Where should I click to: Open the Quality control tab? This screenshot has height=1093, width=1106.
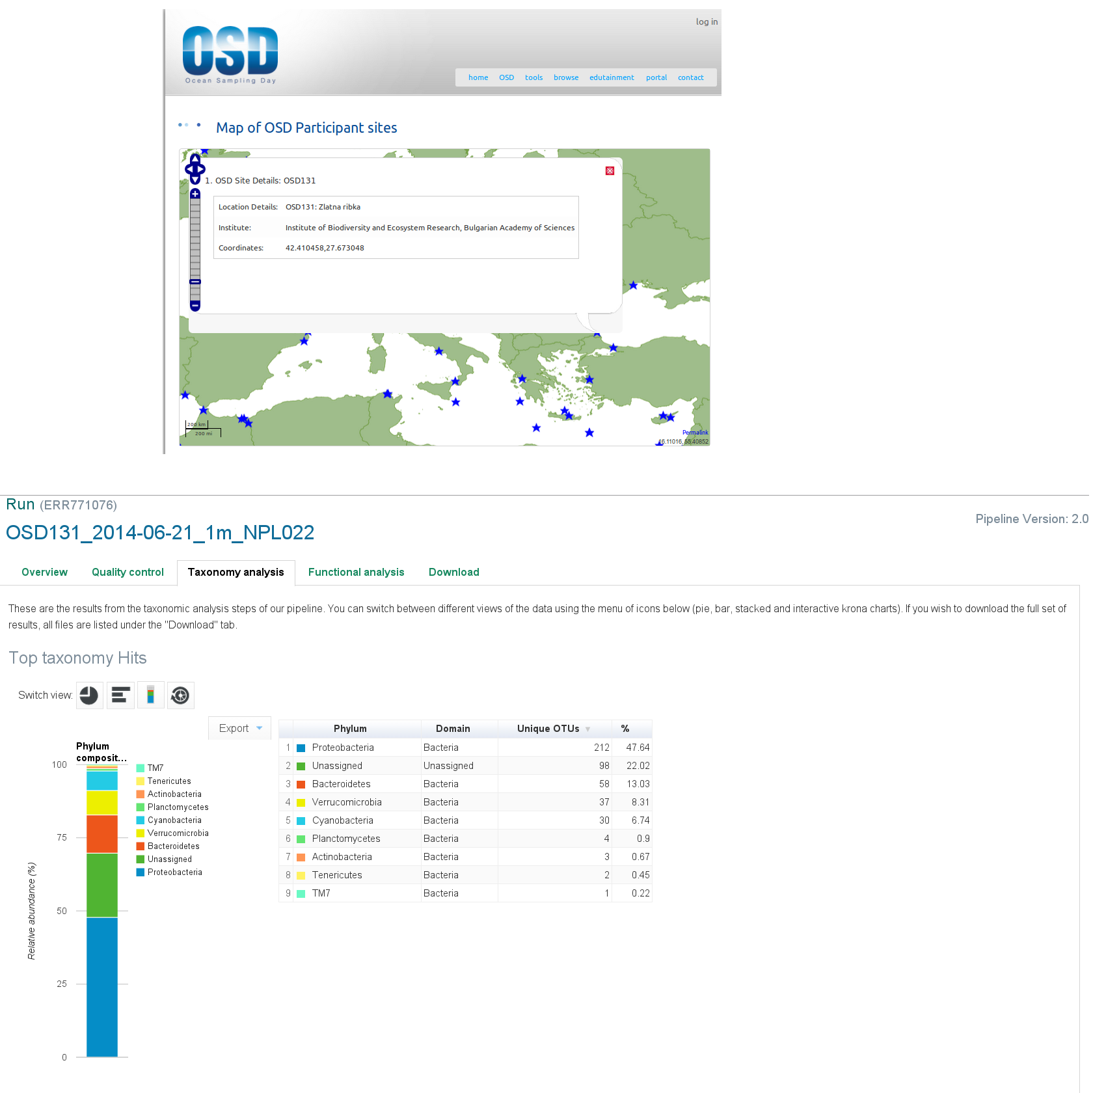coord(128,573)
